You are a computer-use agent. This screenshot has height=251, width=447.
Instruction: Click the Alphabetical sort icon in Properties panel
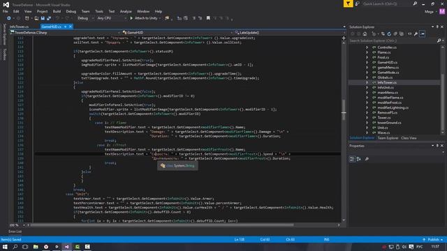click(x=358, y=159)
